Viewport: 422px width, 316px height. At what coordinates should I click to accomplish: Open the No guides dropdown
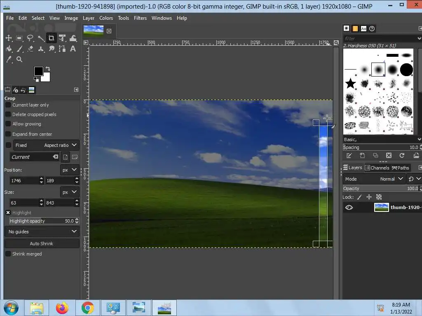(x=42, y=231)
